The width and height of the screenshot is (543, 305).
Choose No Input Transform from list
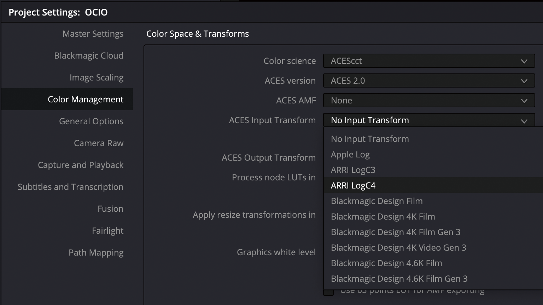(433, 139)
